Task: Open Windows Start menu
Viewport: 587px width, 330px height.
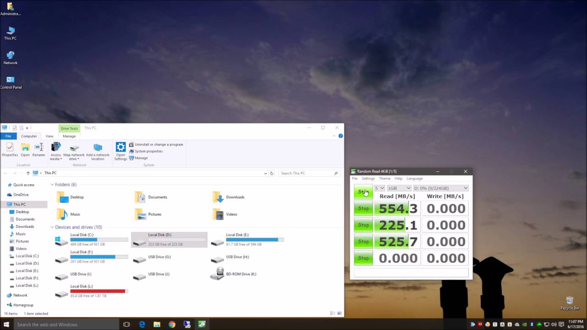Action: pos(6,324)
